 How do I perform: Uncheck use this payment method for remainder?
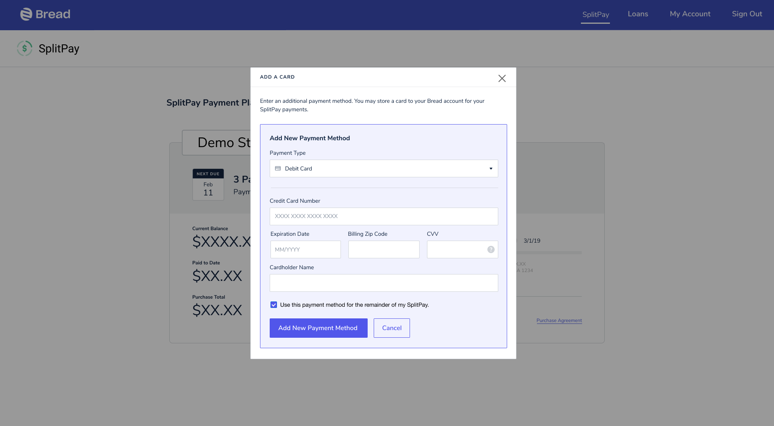tap(274, 305)
